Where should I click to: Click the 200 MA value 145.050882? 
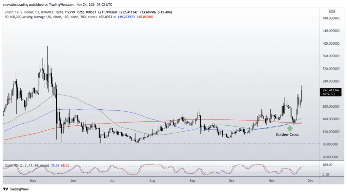point(145,17)
